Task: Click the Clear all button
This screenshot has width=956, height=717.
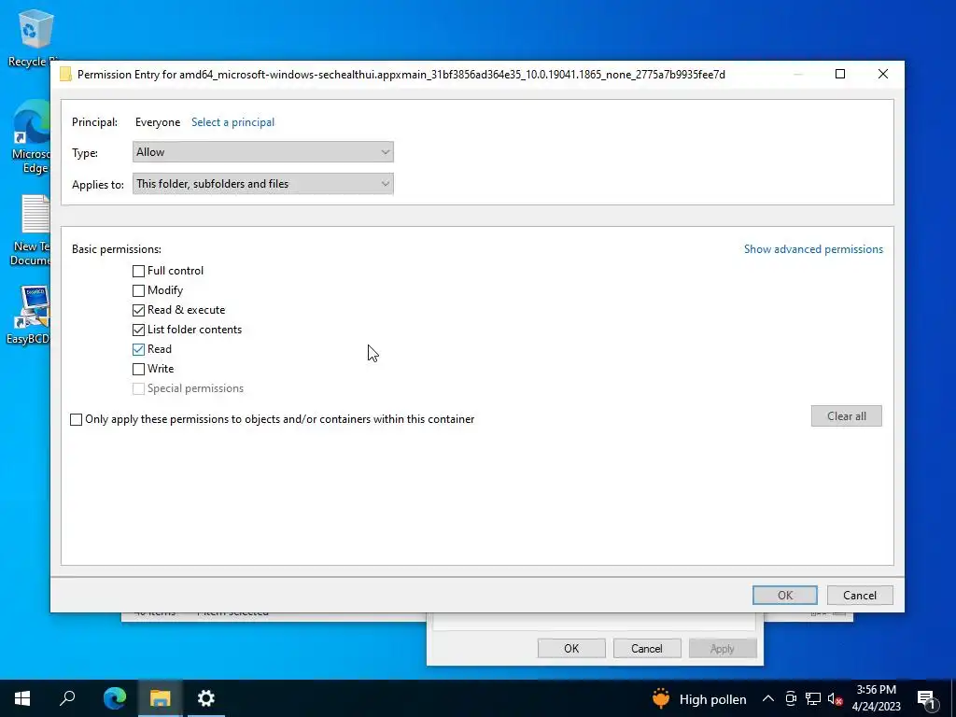Action: [846, 415]
